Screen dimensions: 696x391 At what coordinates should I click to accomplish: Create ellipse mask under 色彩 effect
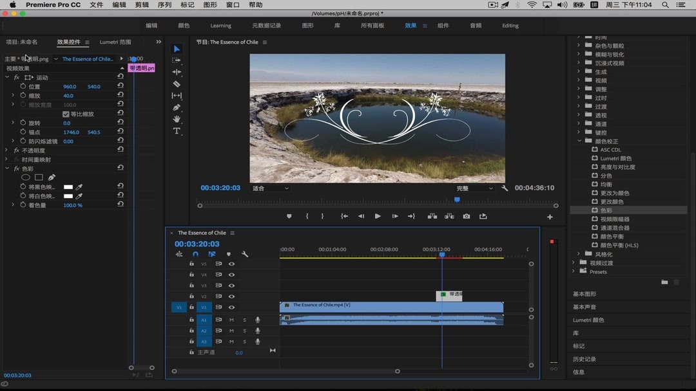(26, 177)
